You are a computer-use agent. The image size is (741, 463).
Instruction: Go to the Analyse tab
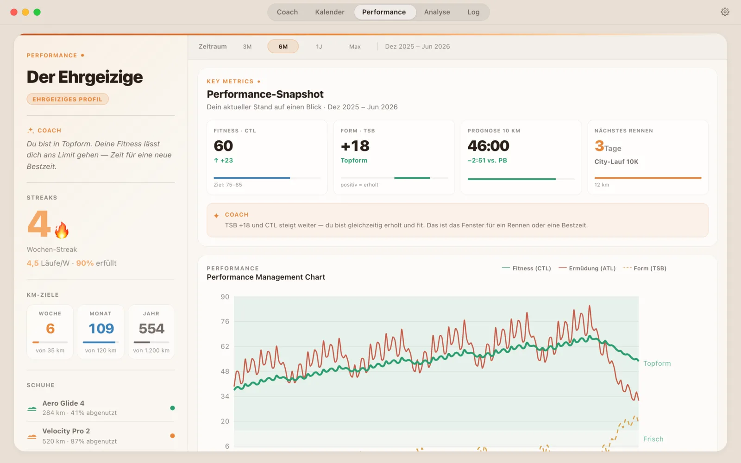[x=437, y=12]
